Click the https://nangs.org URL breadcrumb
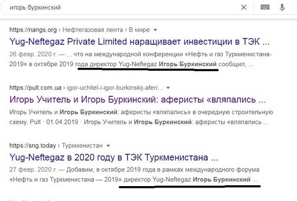The height and width of the screenshot is (201, 297). tap(33, 30)
